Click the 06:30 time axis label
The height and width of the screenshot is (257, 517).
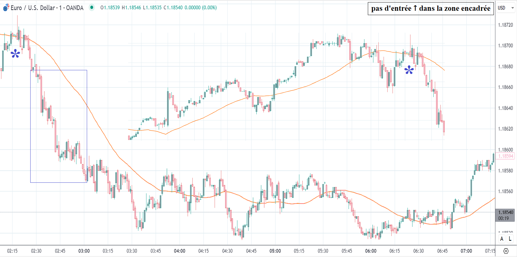(x=418, y=251)
